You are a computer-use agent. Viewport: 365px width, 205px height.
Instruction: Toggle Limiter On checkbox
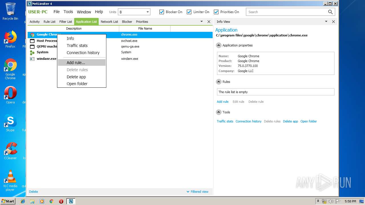click(x=189, y=12)
